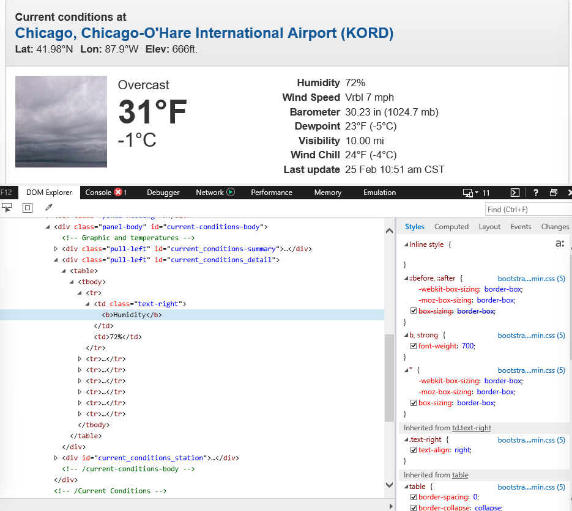572x511 pixels.
Task: Click the Console error count icon
Action: point(118,192)
